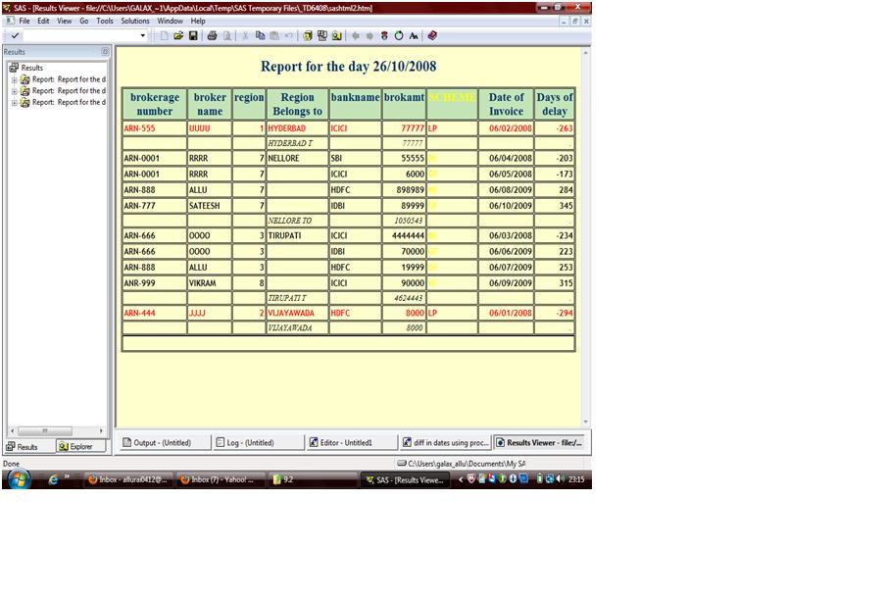
Task: Expand the second Report tree node
Action: coord(14,91)
